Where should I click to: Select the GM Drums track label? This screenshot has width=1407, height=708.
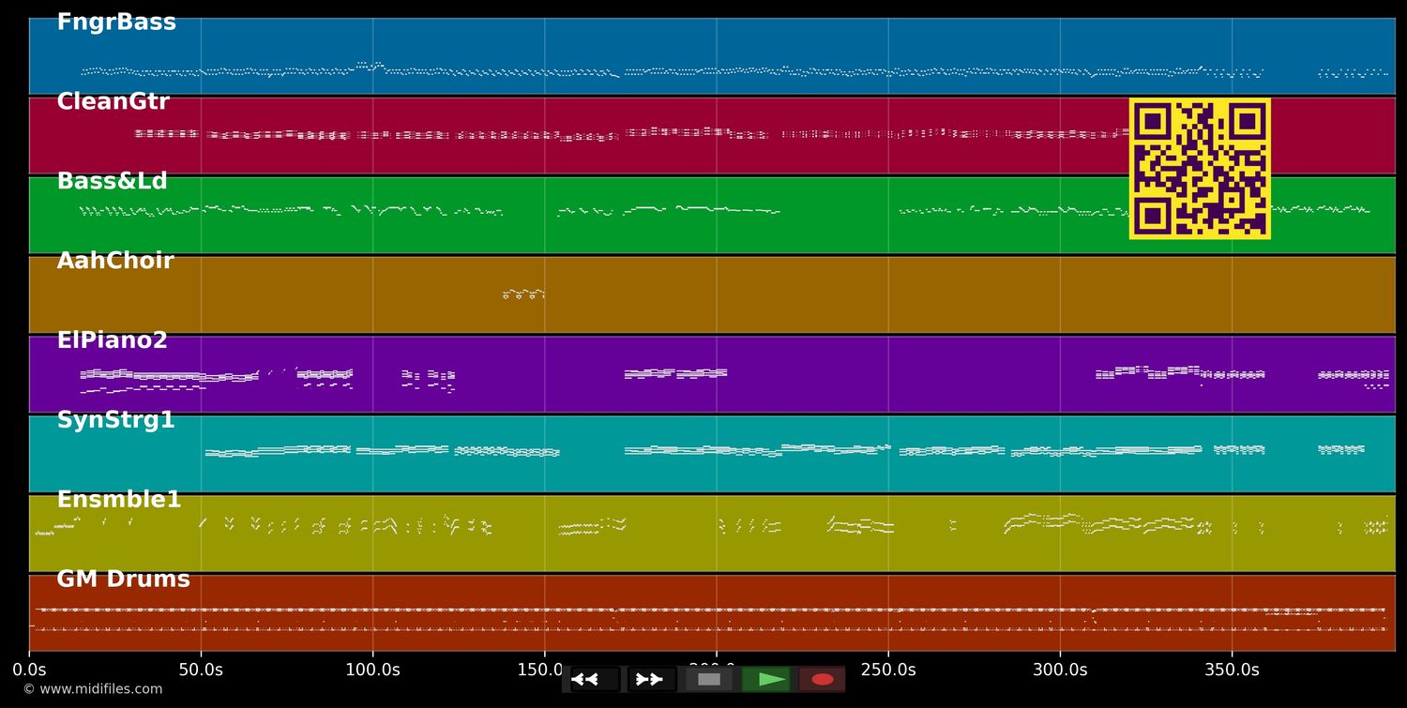point(123,580)
